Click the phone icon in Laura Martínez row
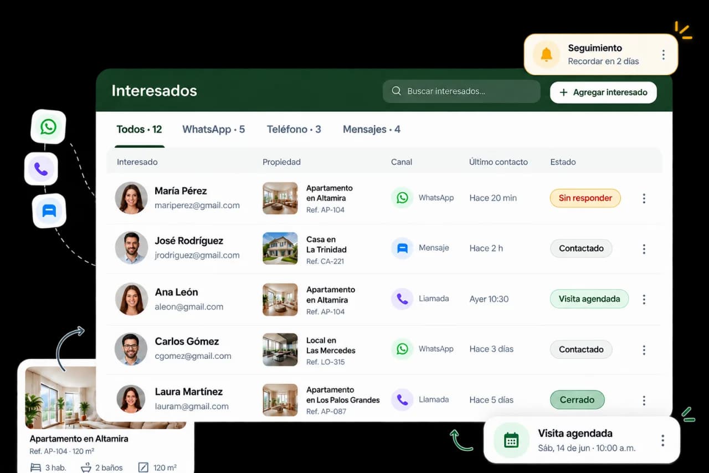This screenshot has height=473, width=709. [402, 399]
